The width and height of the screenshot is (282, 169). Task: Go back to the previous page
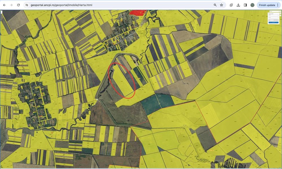pos(4,5)
